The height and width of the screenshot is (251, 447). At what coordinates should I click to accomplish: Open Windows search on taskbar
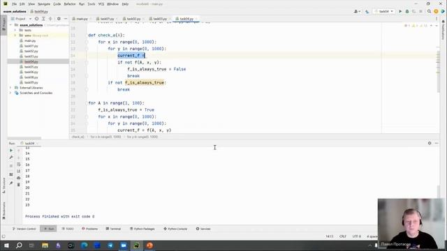19,245
